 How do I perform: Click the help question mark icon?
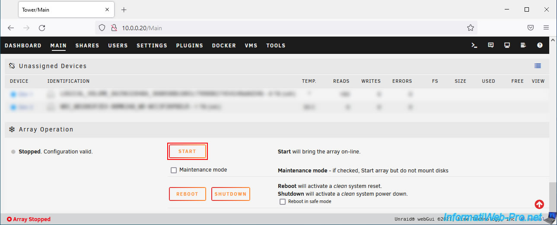(540, 45)
